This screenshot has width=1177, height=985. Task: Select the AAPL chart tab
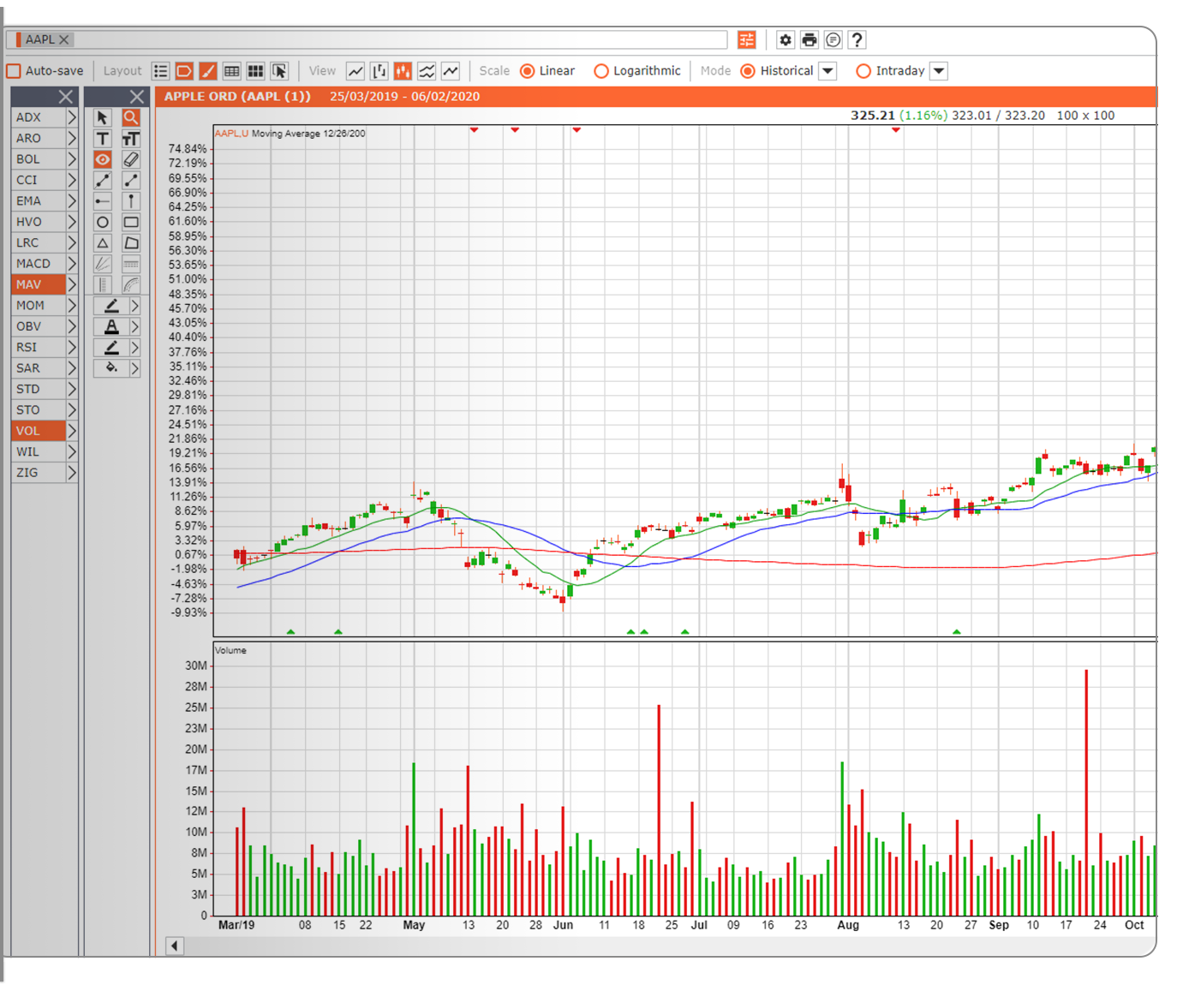tap(39, 39)
